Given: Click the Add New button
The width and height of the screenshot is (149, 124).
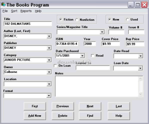Looking at the screenshot, I should 35,116.
